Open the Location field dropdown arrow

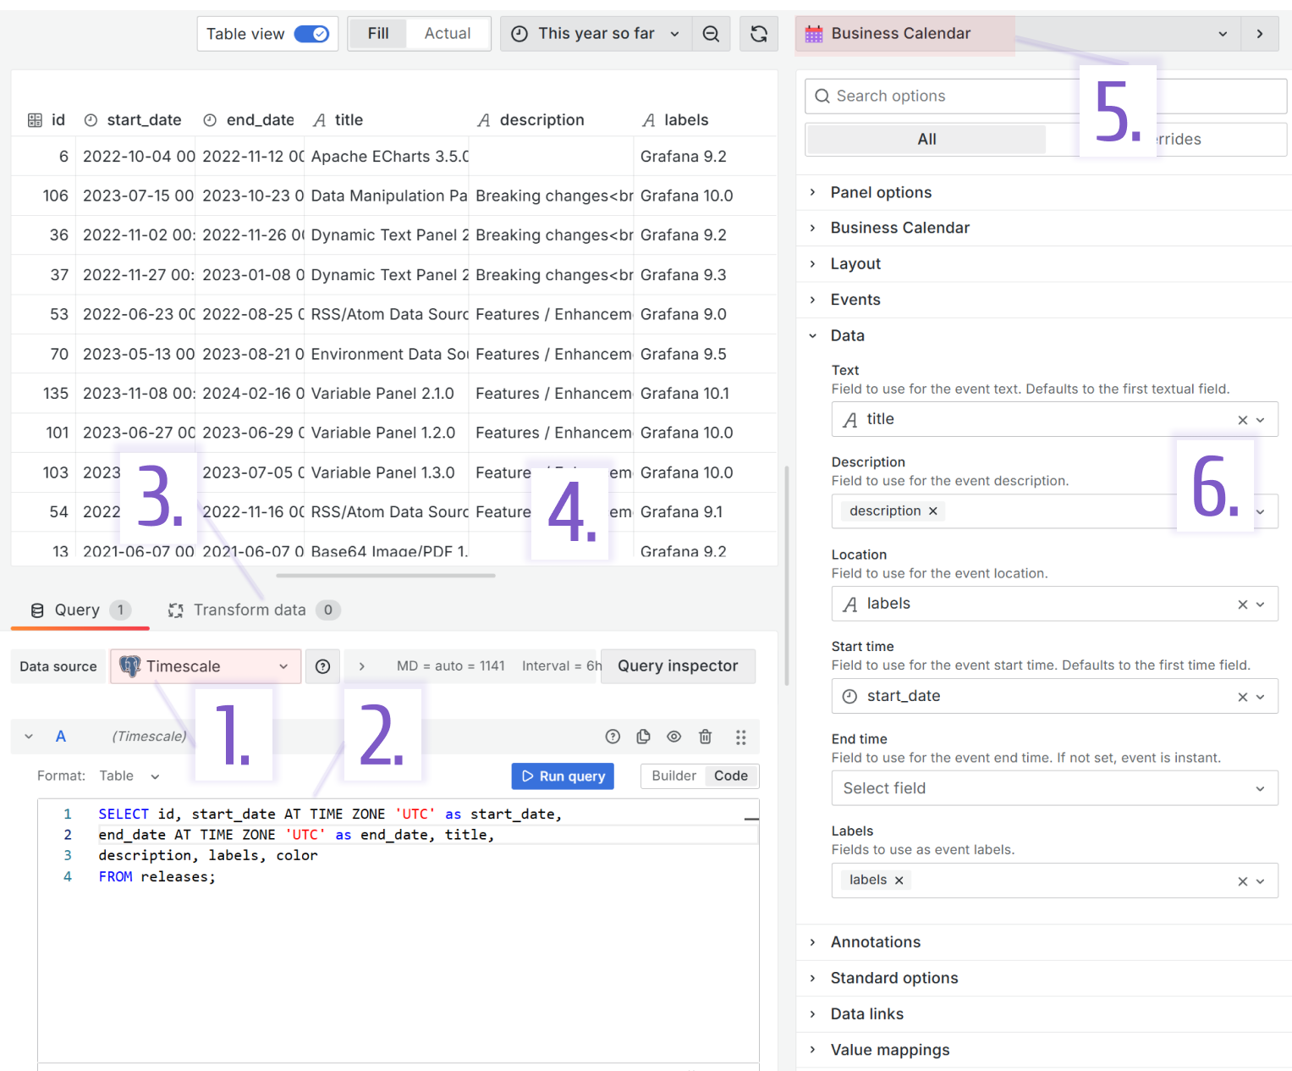(x=1260, y=605)
